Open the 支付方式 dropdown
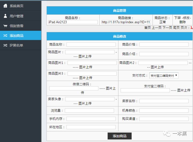193x142 pixels. (164, 76)
